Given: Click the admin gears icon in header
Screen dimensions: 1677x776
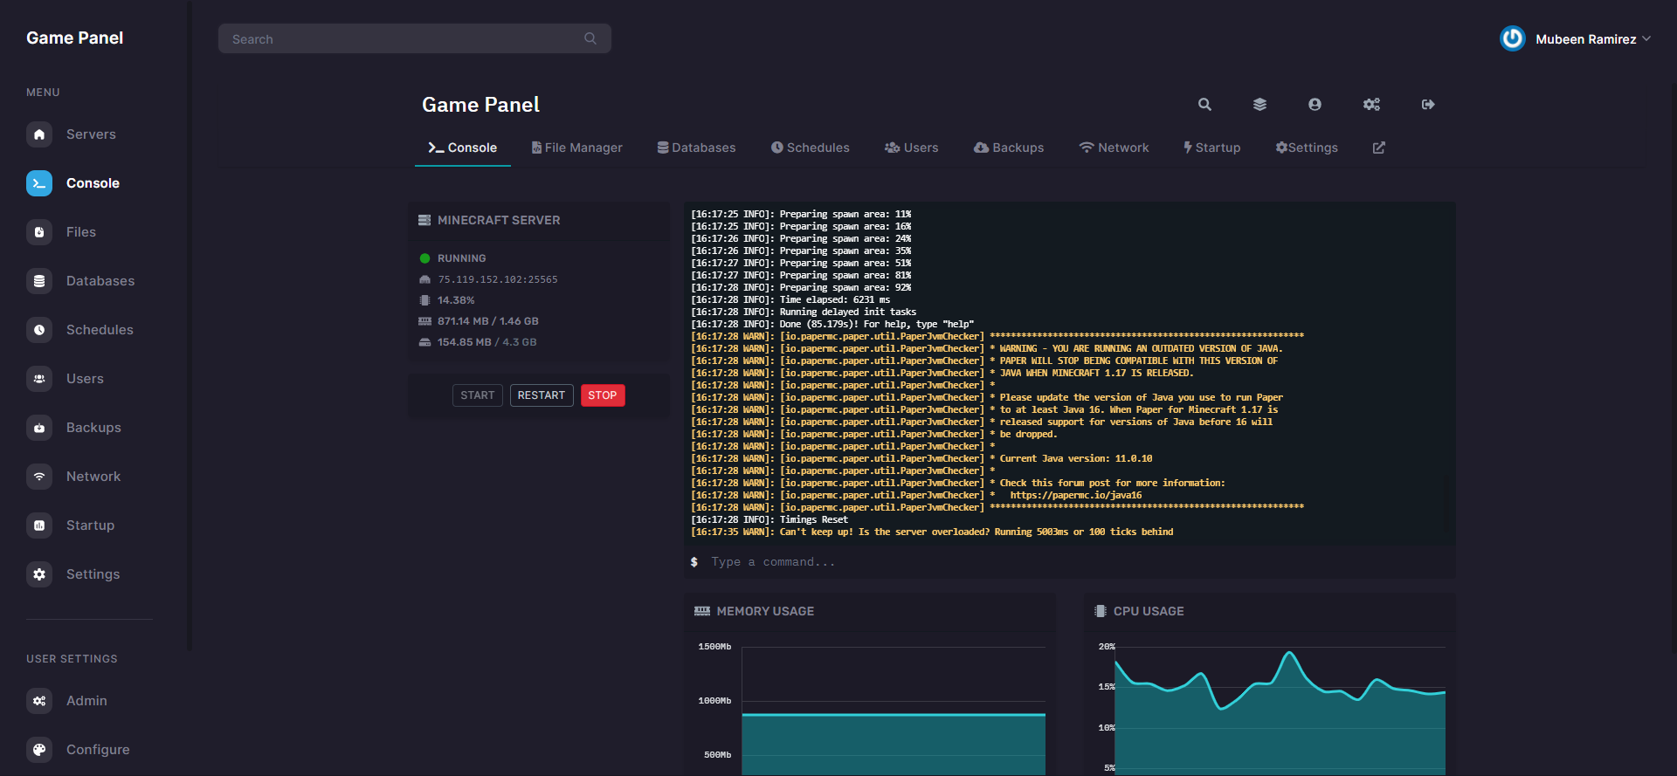Looking at the screenshot, I should (x=1371, y=105).
